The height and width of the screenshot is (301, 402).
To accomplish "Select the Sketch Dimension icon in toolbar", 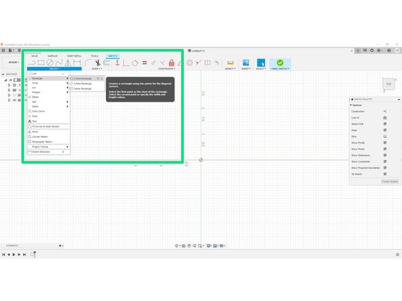I will 77,62.
